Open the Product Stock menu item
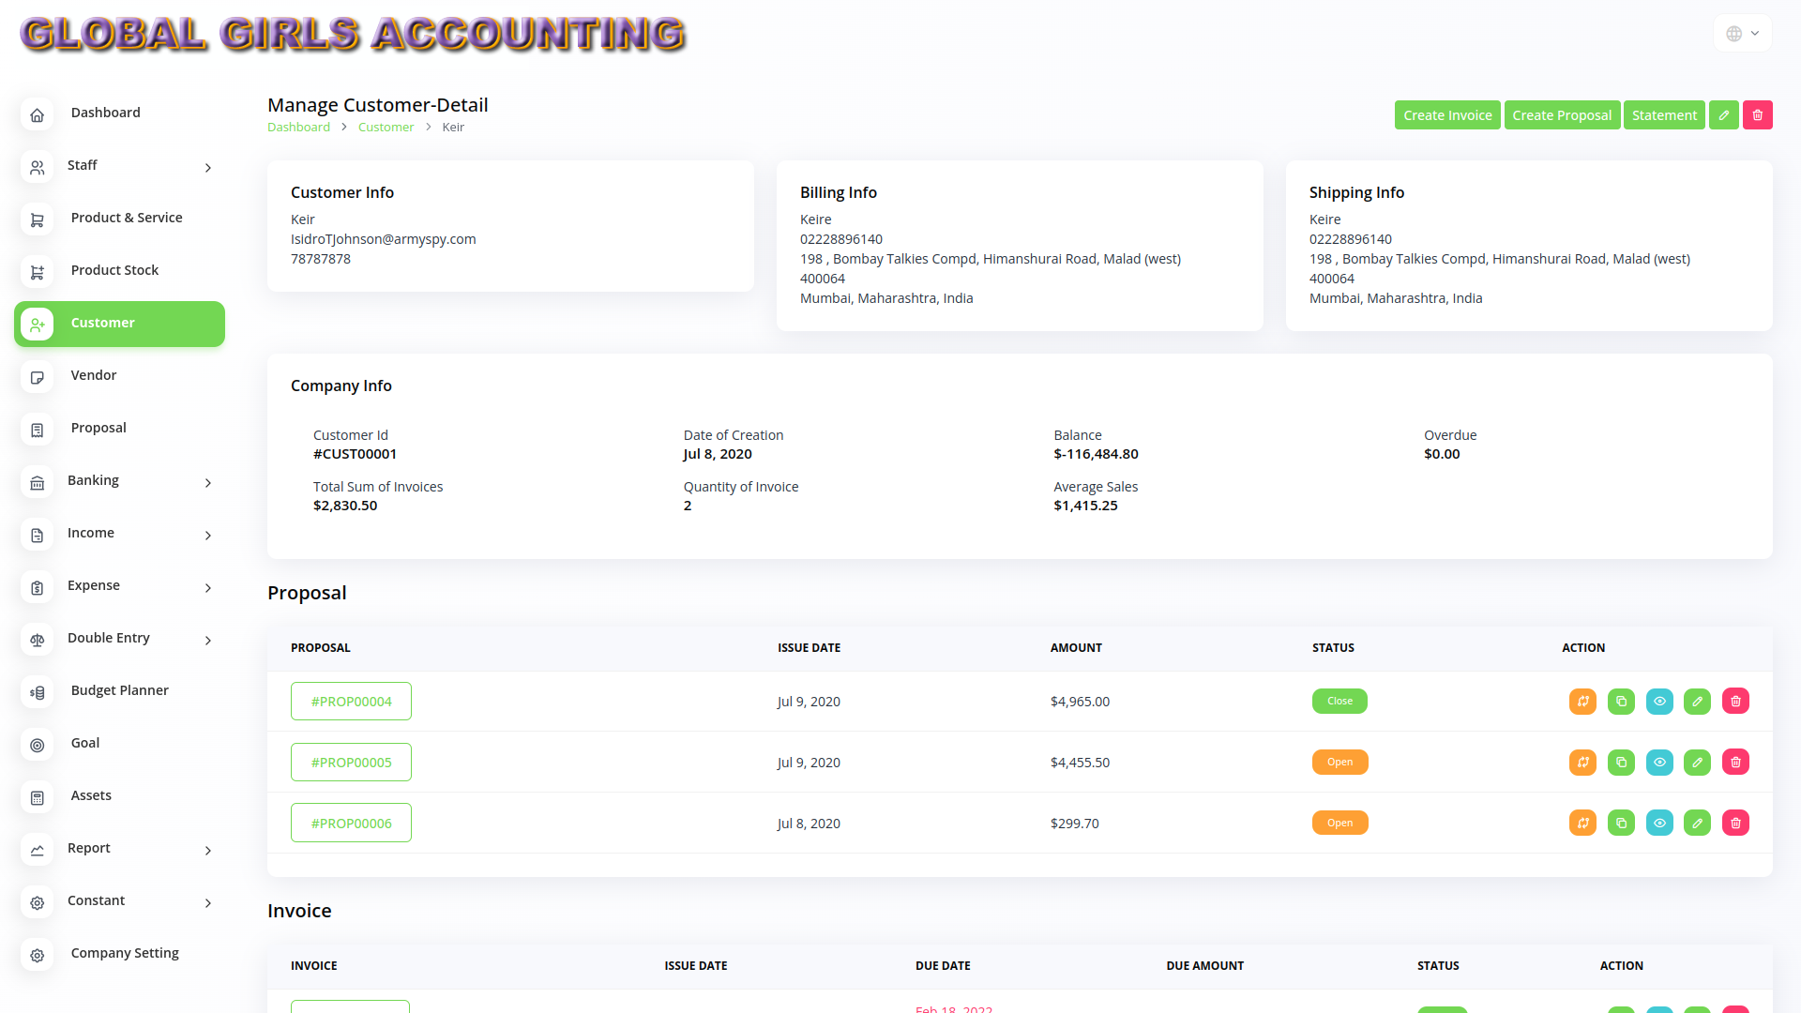Image resolution: width=1801 pixels, height=1013 pixels. pyautogui.click(x=119, y=271)
